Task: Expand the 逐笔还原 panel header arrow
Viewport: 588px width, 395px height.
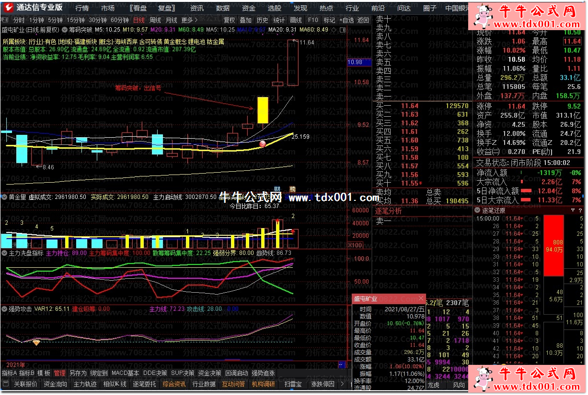Action: click(x=477, y=210)
